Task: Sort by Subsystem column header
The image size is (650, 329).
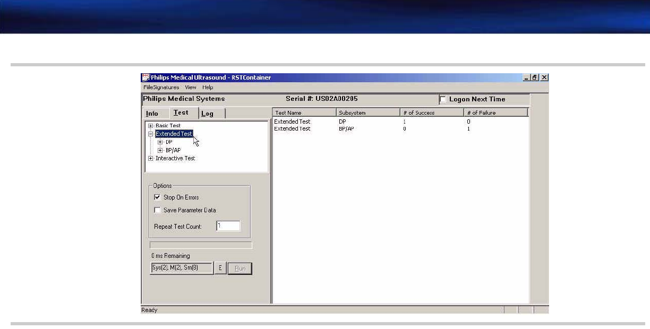Action: pyautogui.click(x=369, y=112)
